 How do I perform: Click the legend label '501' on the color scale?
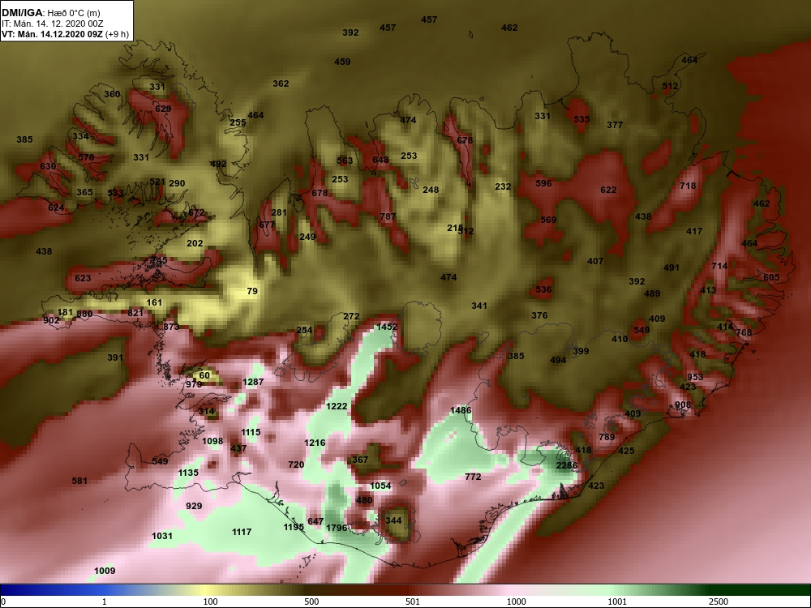tap(412, 602)
